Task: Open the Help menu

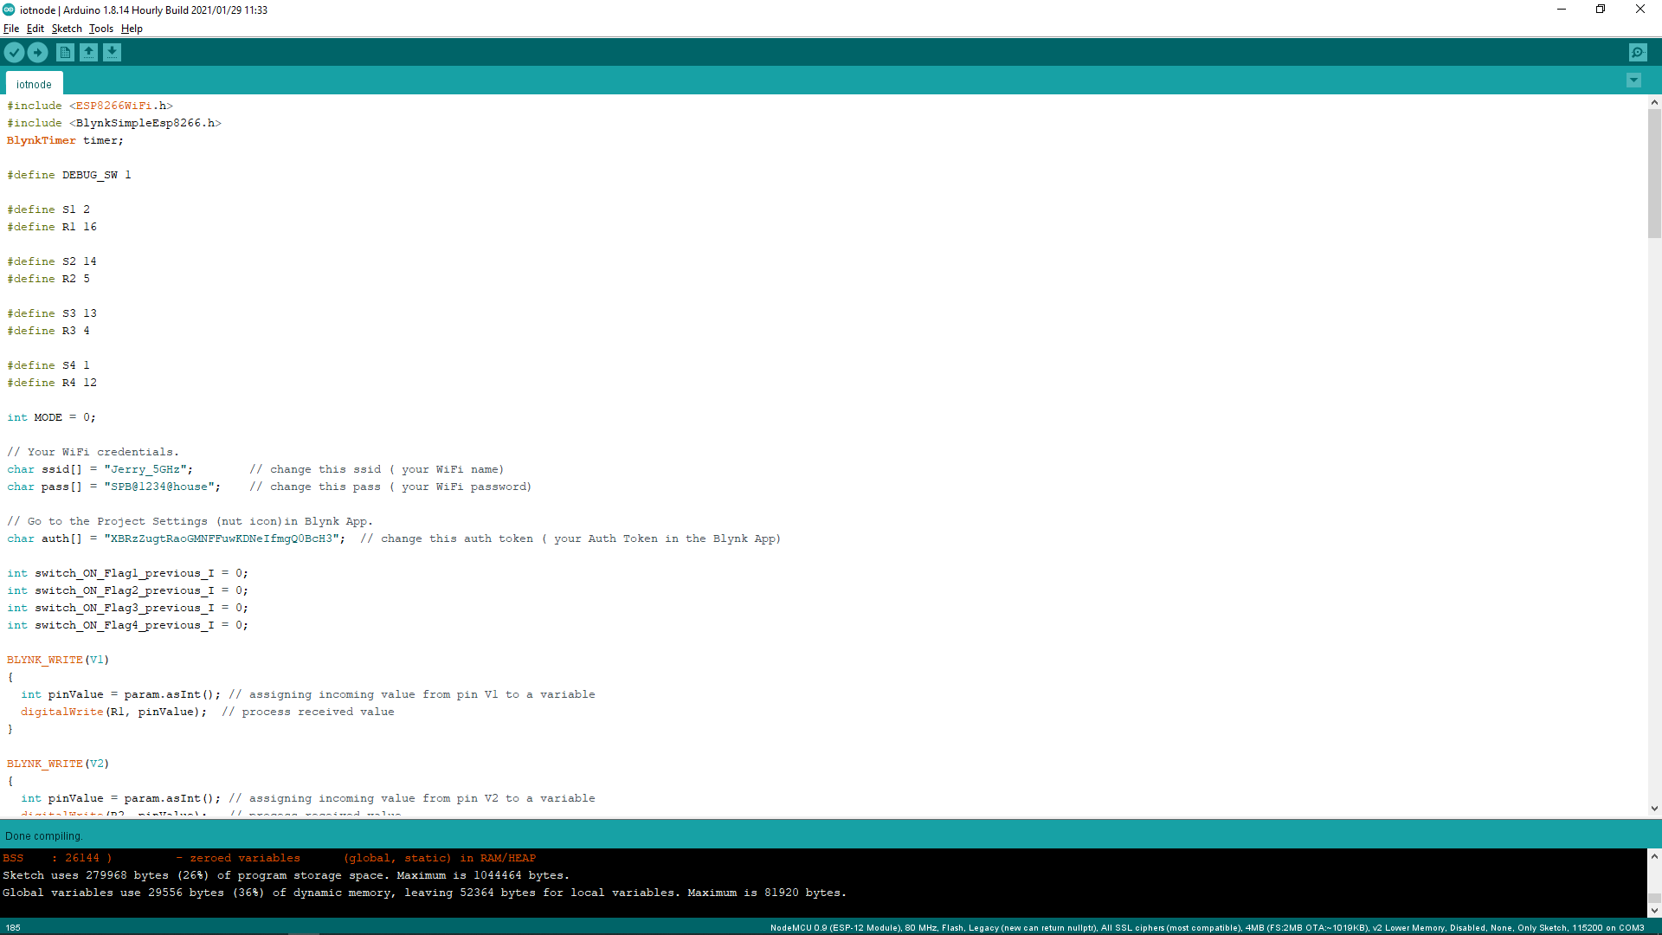Action: [132, 29]
